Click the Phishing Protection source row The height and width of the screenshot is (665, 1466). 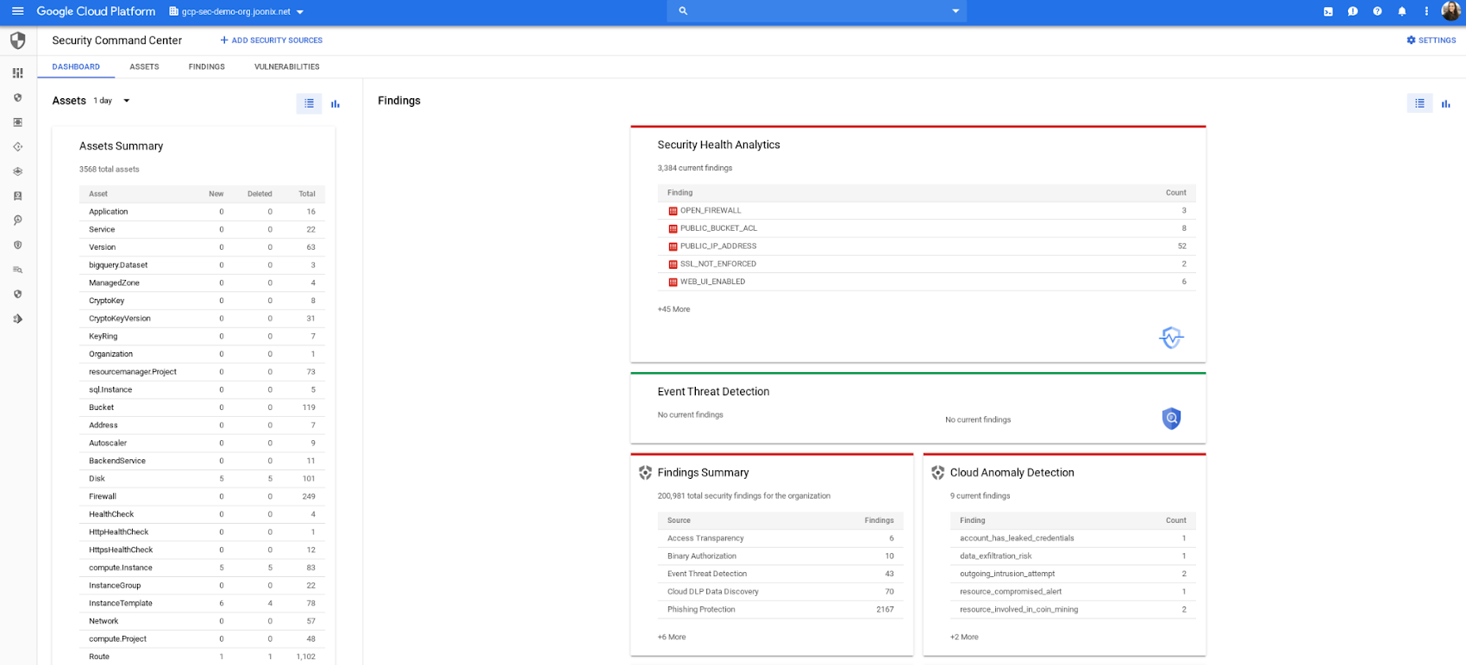coord(780,610)
